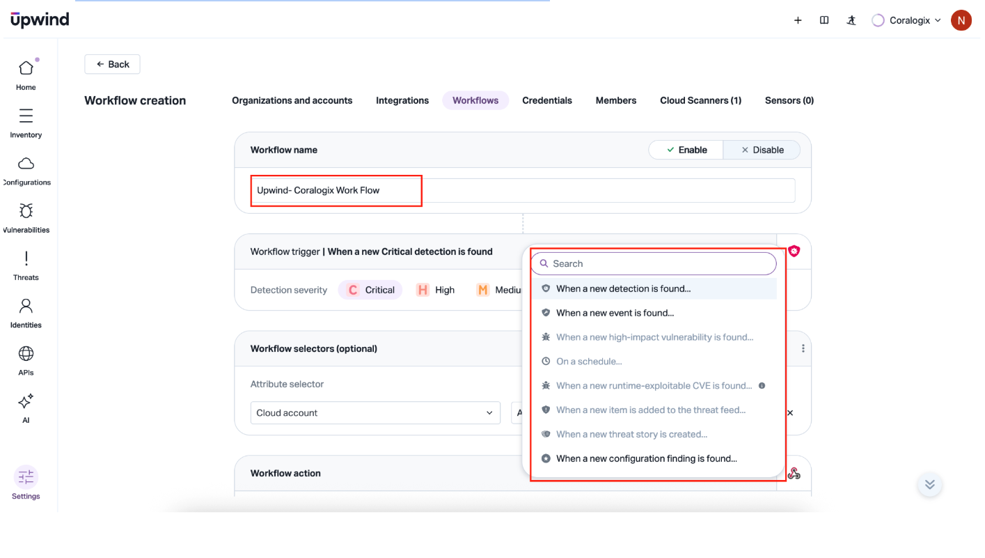
Task: Open the Identities sidebar item
Action: 26,307
